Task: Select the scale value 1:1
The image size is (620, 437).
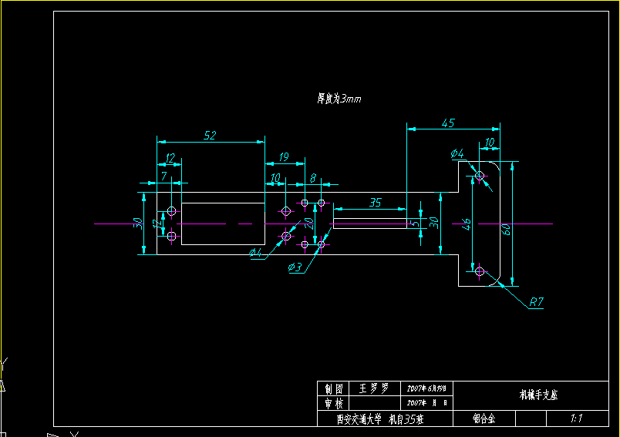Action: point(577,418)
